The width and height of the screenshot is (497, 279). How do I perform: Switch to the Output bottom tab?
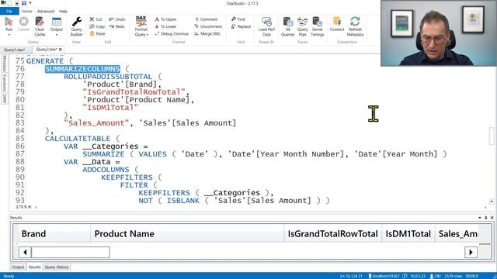point(18,267)
